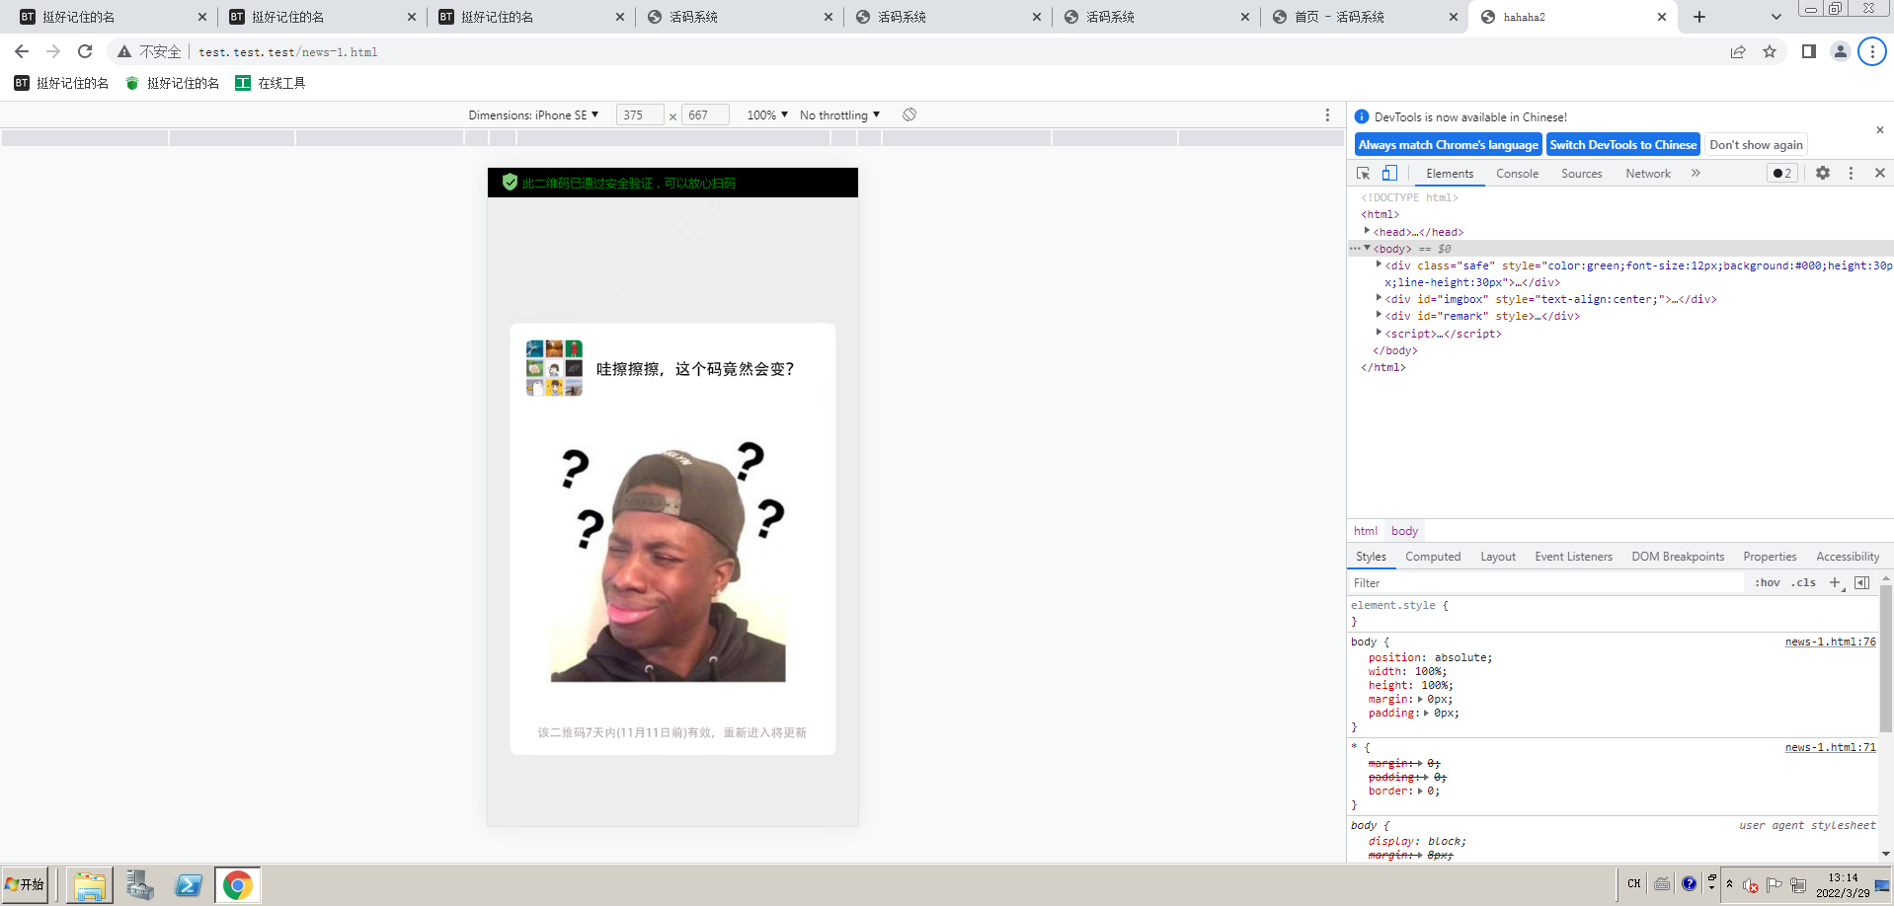This screenshot has width=1894, height=906.
Task: Open tab search chevron
Action: pos(1776,17)
